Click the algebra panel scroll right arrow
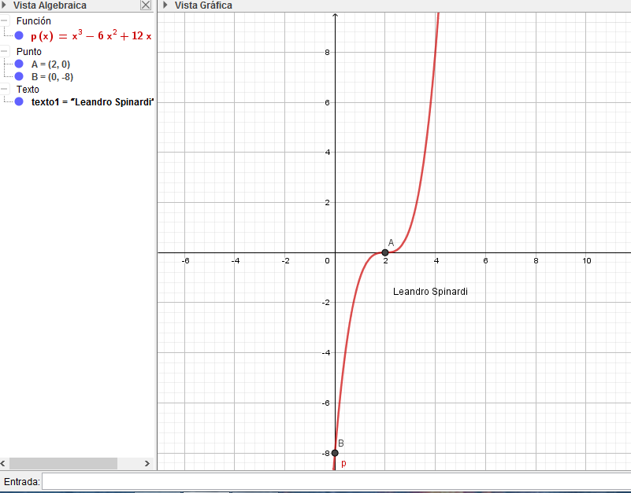631x493 pixels. pos(147,463)
